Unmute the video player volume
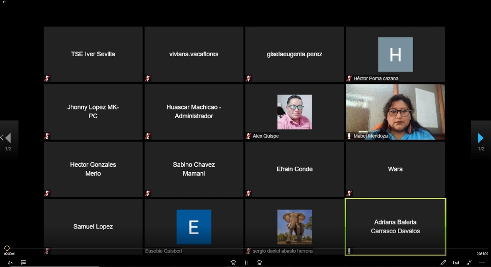491x267 pixels. tap(10, 262)
